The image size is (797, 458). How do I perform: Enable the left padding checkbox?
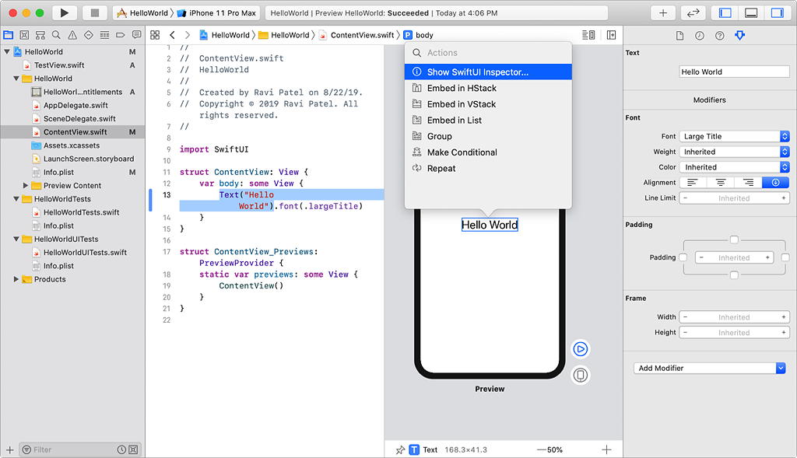[683, 257]
